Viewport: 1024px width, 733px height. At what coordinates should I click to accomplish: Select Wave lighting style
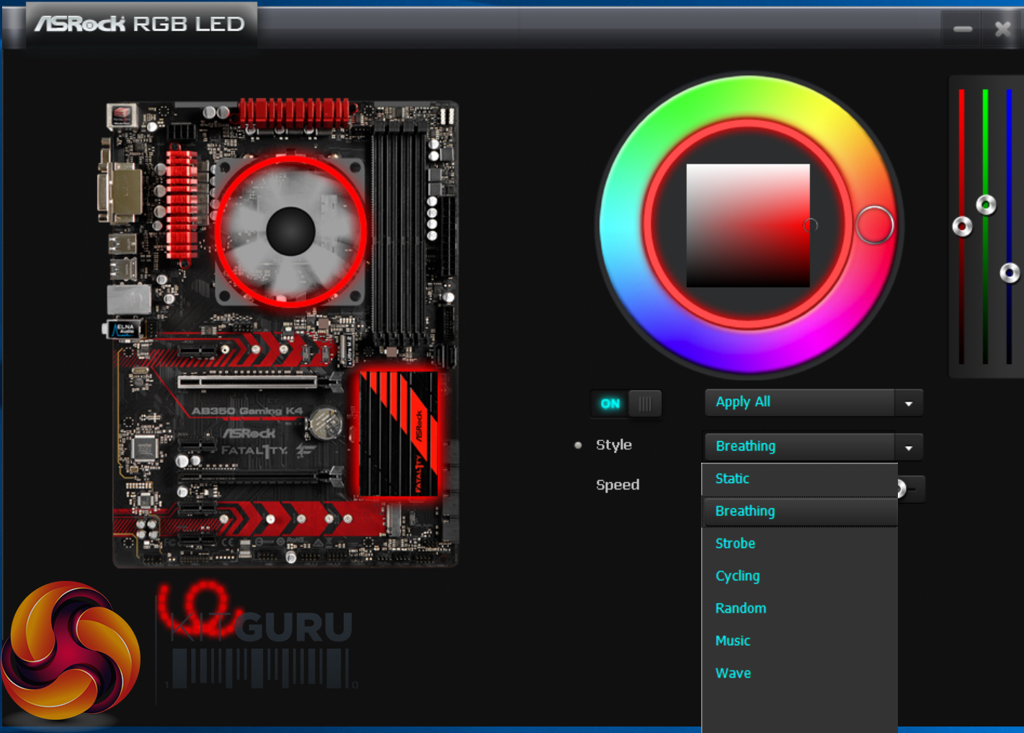point(800,673)
